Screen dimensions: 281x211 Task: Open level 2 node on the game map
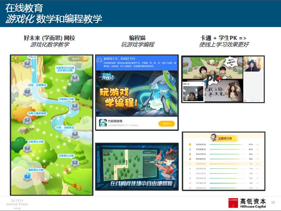tap(75, 163)
